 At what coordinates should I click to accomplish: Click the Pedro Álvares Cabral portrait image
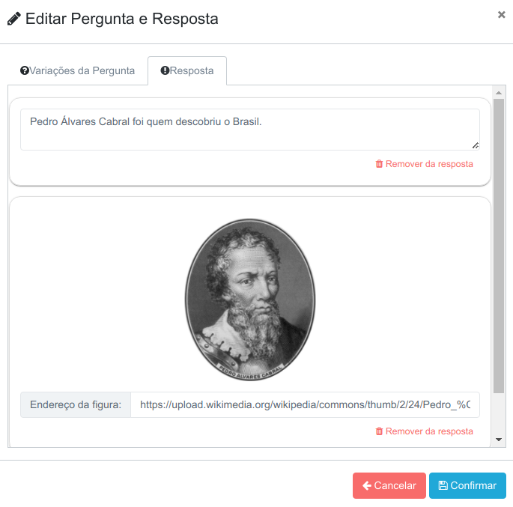tap(250, 300)
